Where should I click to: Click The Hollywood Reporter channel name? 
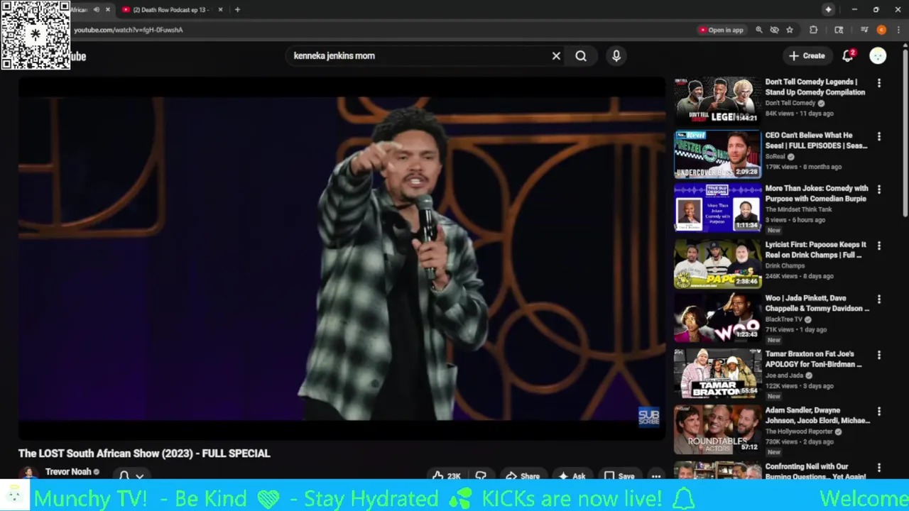[798, 432]
